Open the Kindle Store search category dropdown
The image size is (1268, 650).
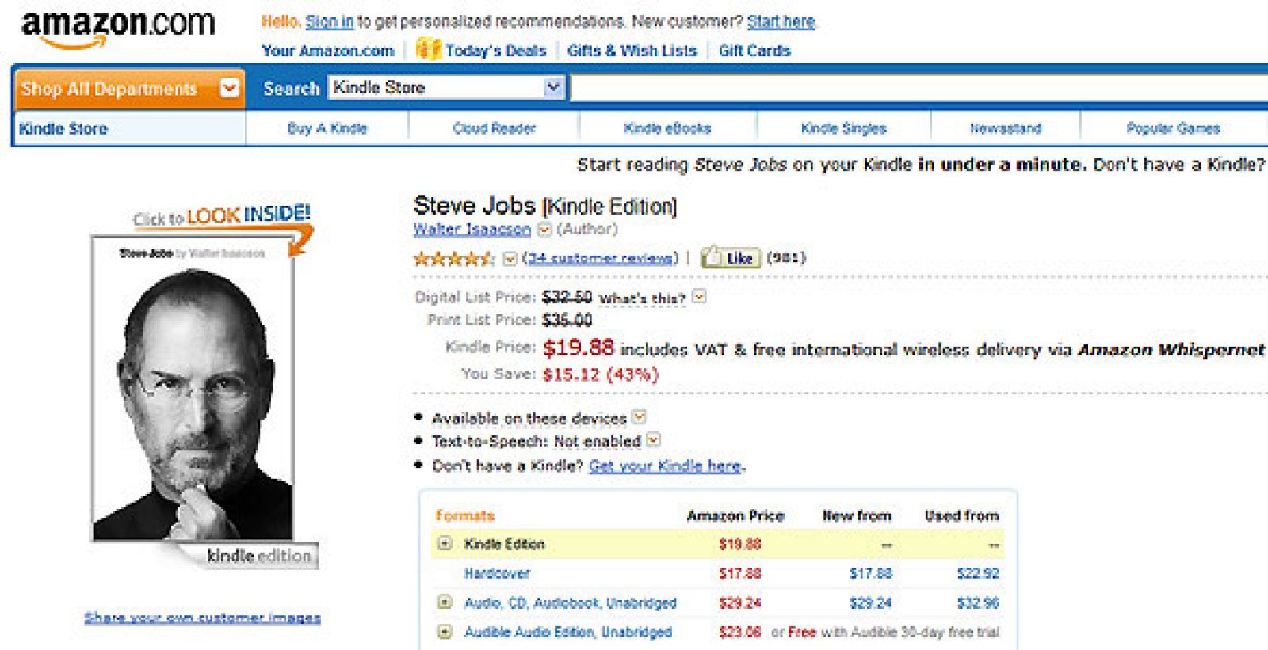(x=552, y=87)
